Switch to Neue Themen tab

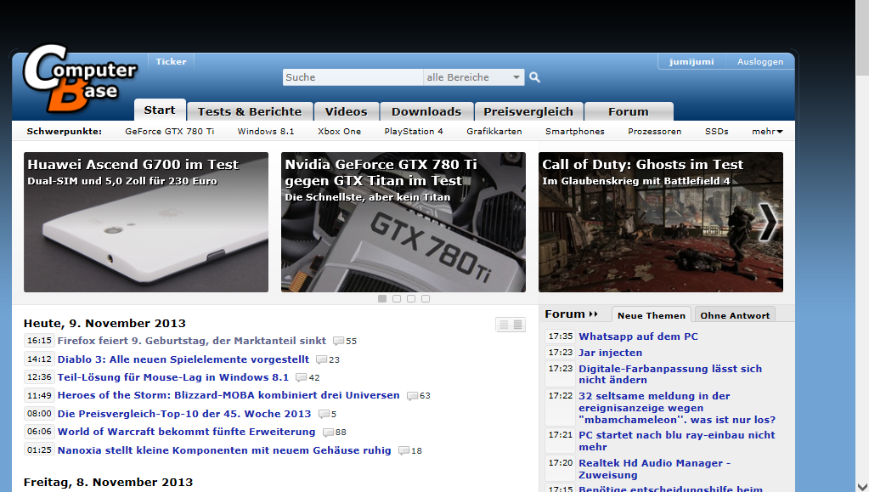click(x=652, y=315)
